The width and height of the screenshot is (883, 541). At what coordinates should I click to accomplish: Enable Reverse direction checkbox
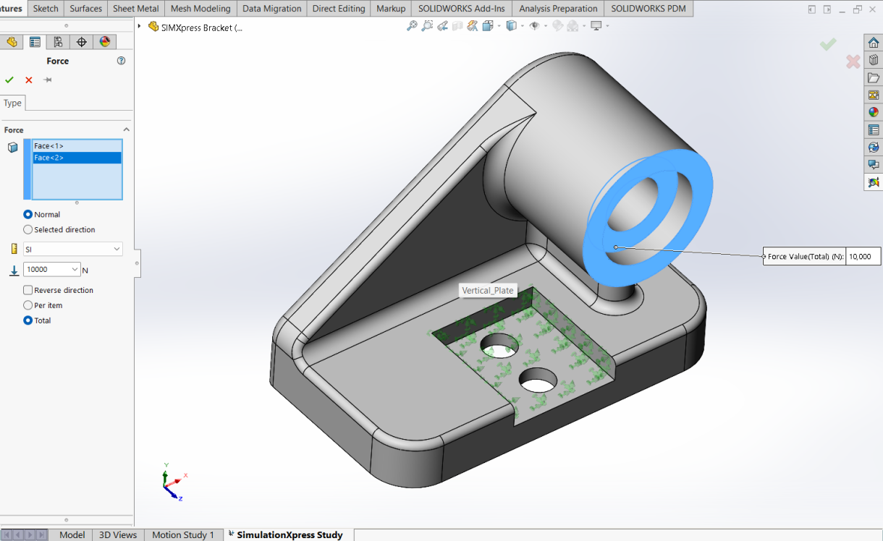(x=28, y=290)
